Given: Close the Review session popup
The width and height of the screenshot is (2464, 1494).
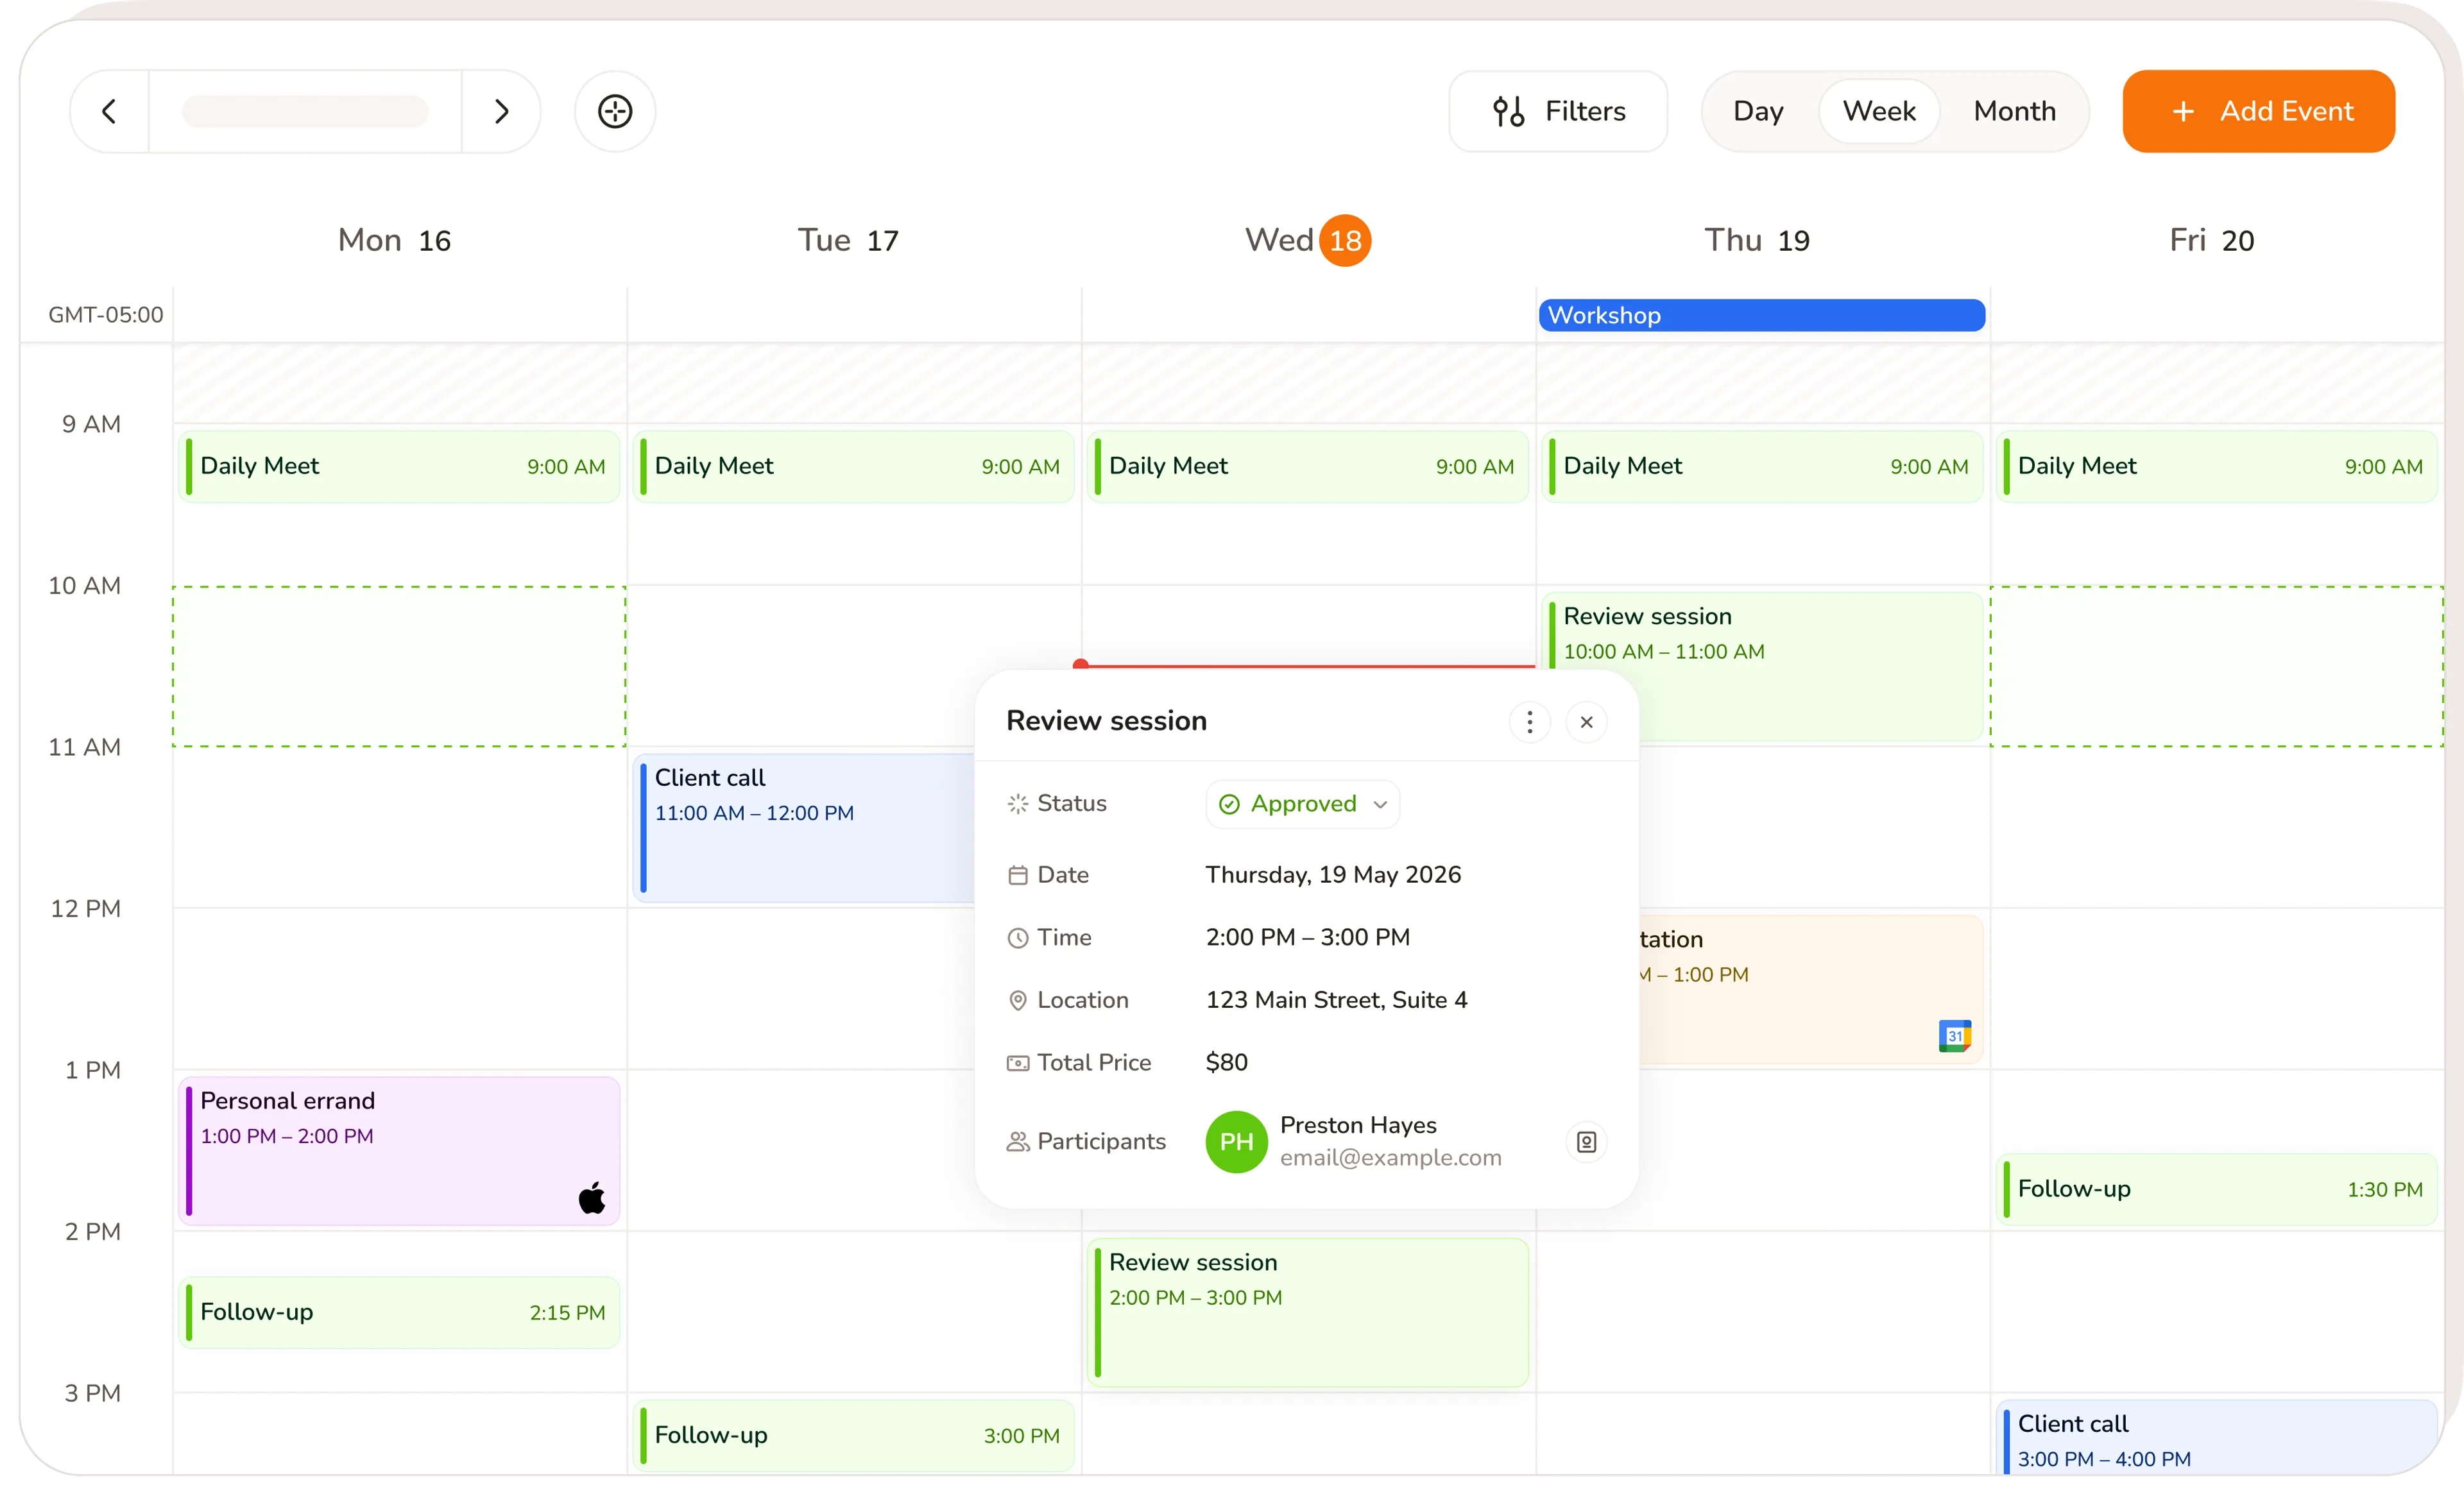Looking at the screenshot, I should coord(1586,722).
